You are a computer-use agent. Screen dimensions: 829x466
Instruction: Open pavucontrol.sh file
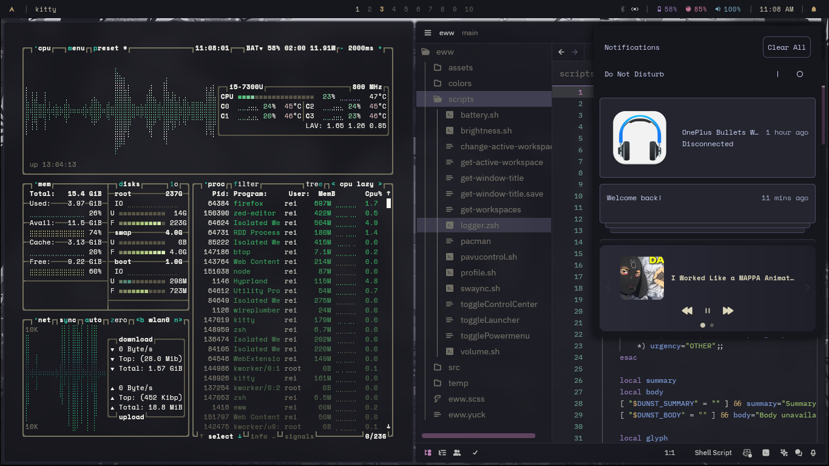(x=483, y=257)
